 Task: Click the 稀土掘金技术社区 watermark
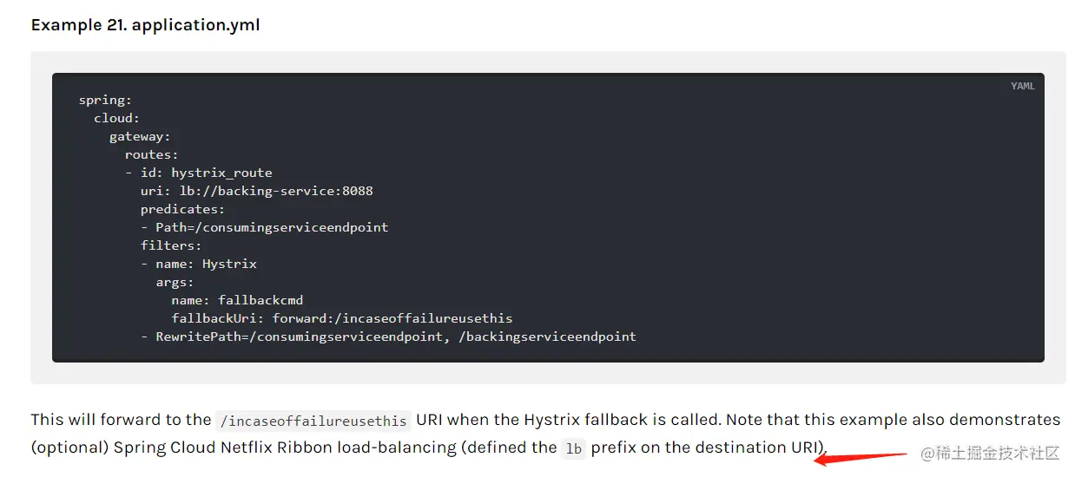pos(990,454)
